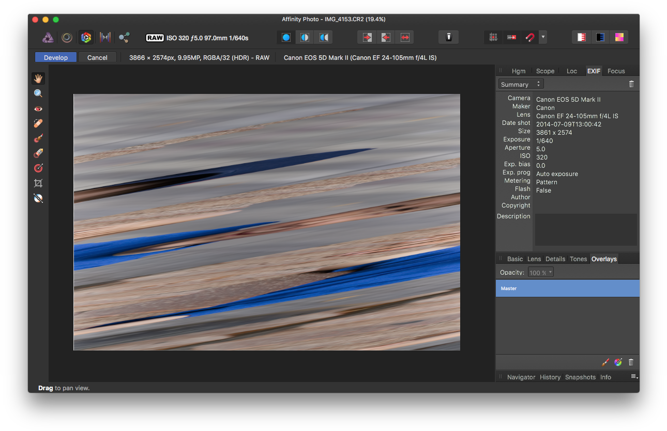Choose the Blemish Removal bandage tool

(38, 123)
